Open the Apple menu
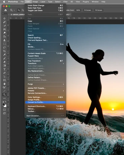The width and height of the screenshot is (124, 155). tap(4, 2)
